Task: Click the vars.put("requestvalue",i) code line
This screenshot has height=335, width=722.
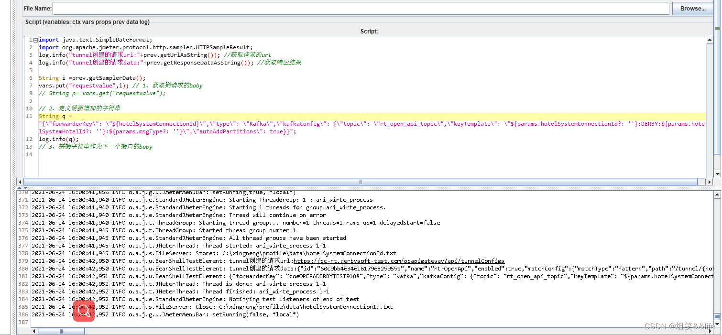Action: tap(120, 86)
